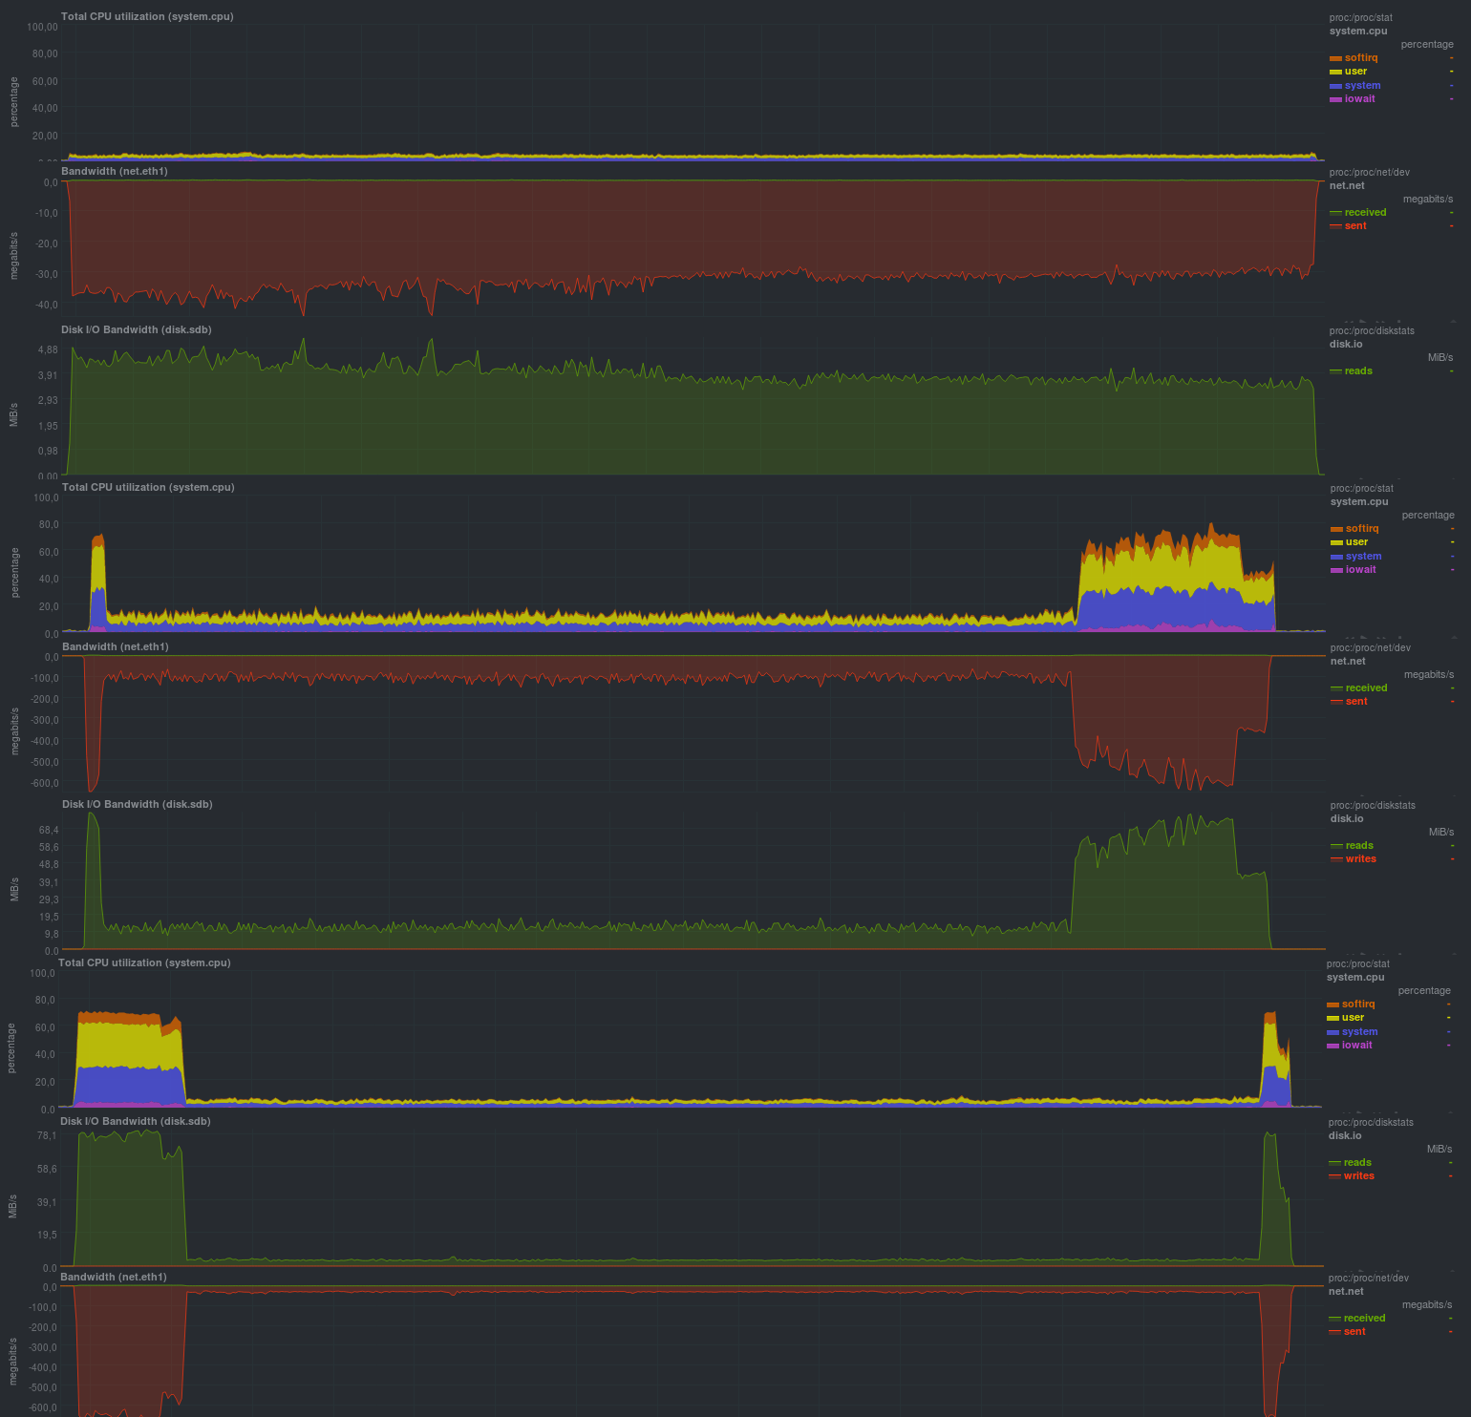The height and width of the screenshot is (1417, 1471).
Task: Toggle iowait in the third CPU chart legend
Action: [1357, 1046]
